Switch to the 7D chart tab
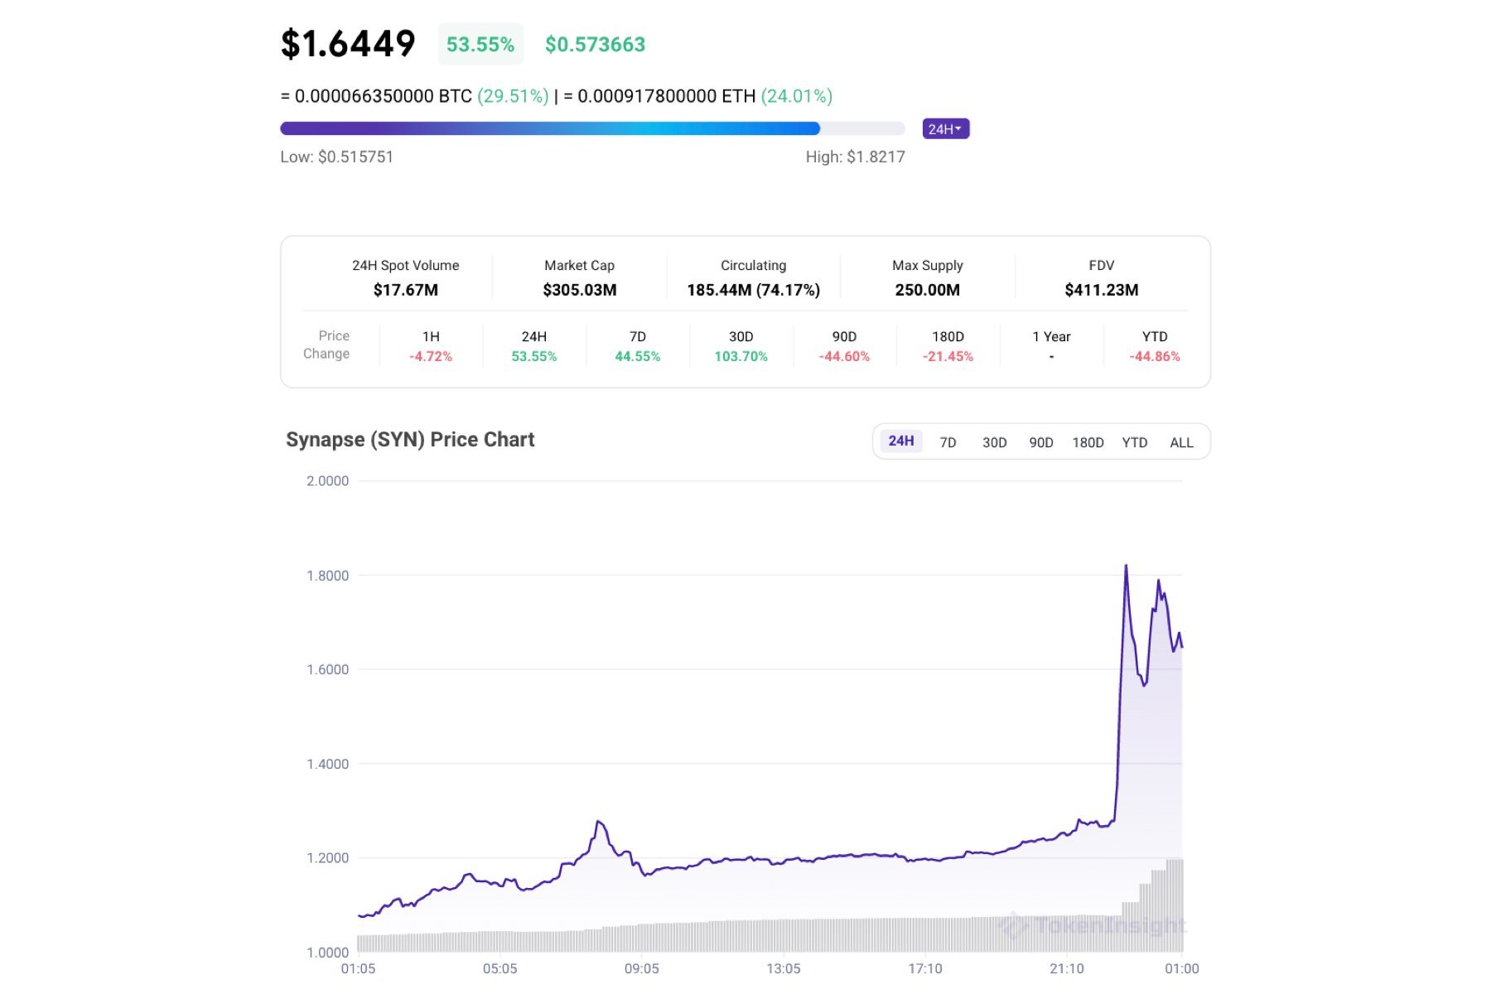1491x994 pixels. click(948, 442)
